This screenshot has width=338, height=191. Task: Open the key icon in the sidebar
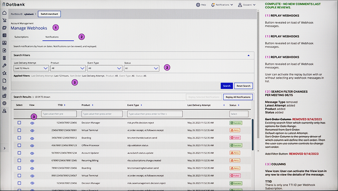4,65
